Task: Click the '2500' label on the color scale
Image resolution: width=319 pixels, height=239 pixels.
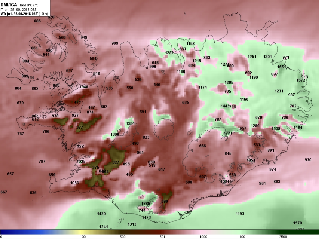Action: [x=283, y=237]
